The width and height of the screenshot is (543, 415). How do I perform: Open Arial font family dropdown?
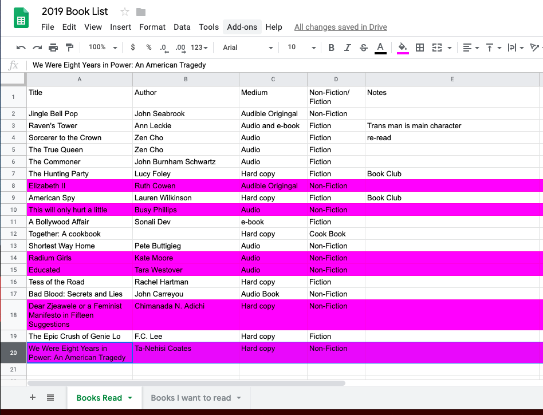247,48
